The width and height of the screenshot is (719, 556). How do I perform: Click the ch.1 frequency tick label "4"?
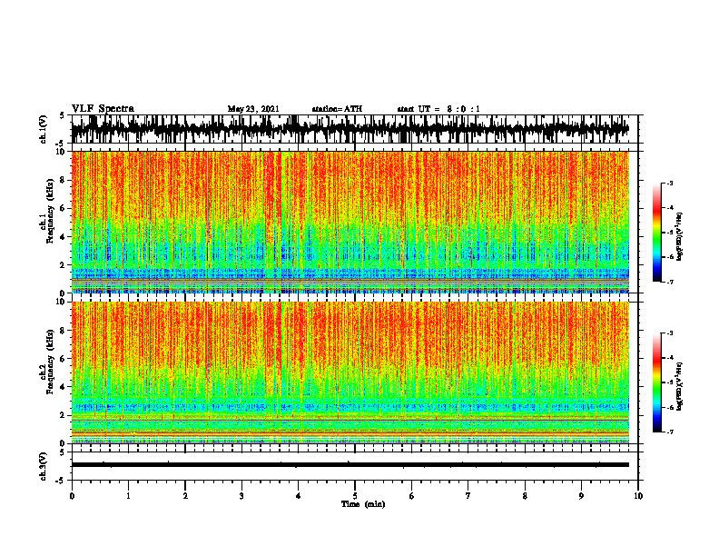click(64, 237)
